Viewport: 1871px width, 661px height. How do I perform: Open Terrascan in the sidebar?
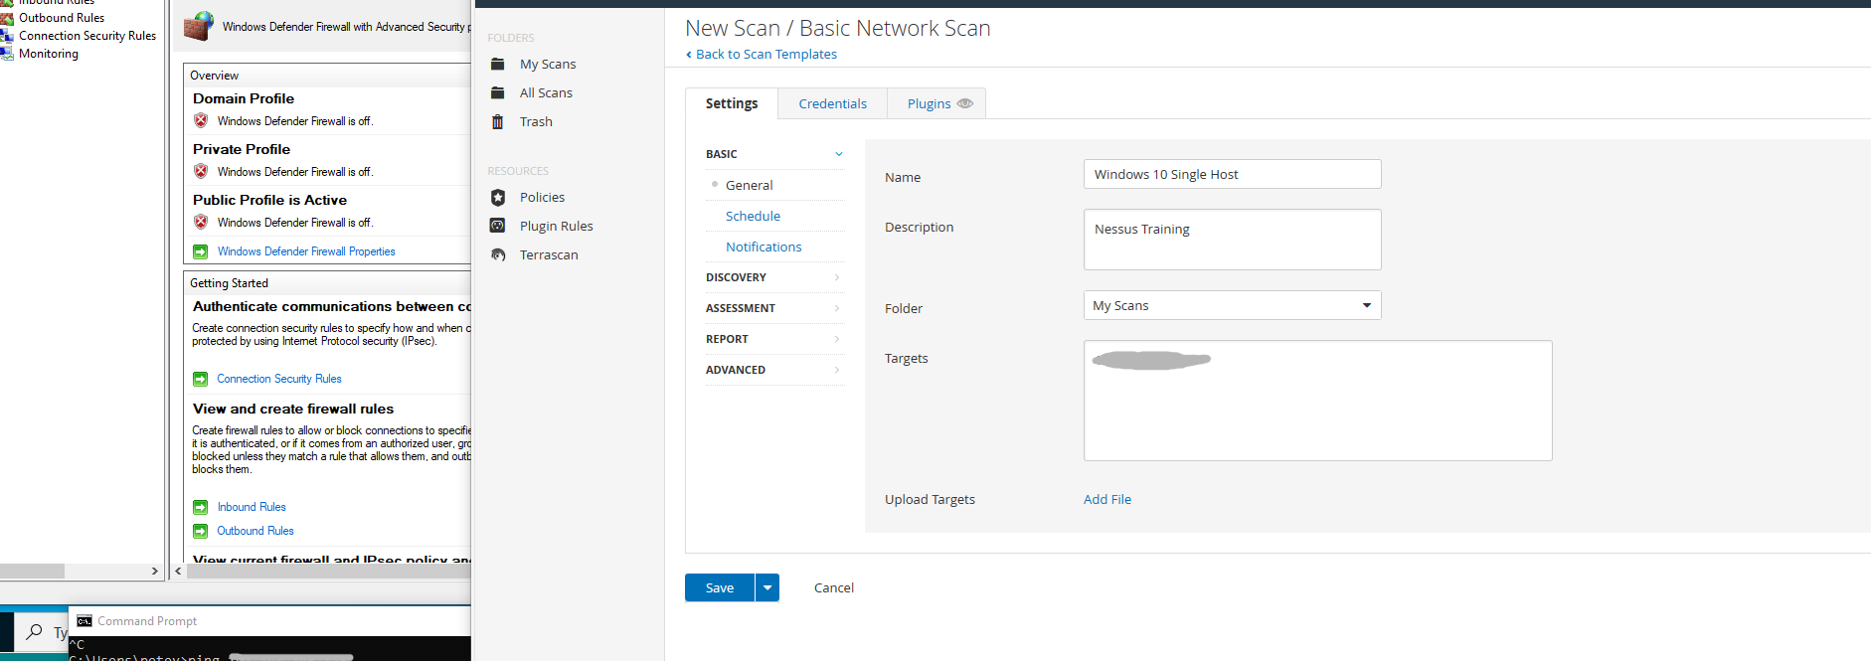[x=549, y=254]
